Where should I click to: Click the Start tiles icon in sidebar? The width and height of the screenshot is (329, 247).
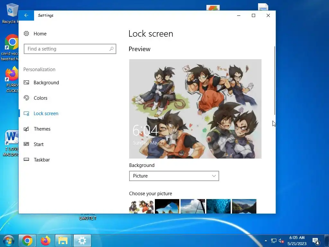click(x=26, y=144)
